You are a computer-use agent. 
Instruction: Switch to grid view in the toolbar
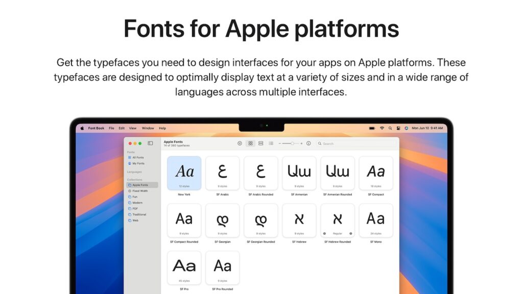251,143
